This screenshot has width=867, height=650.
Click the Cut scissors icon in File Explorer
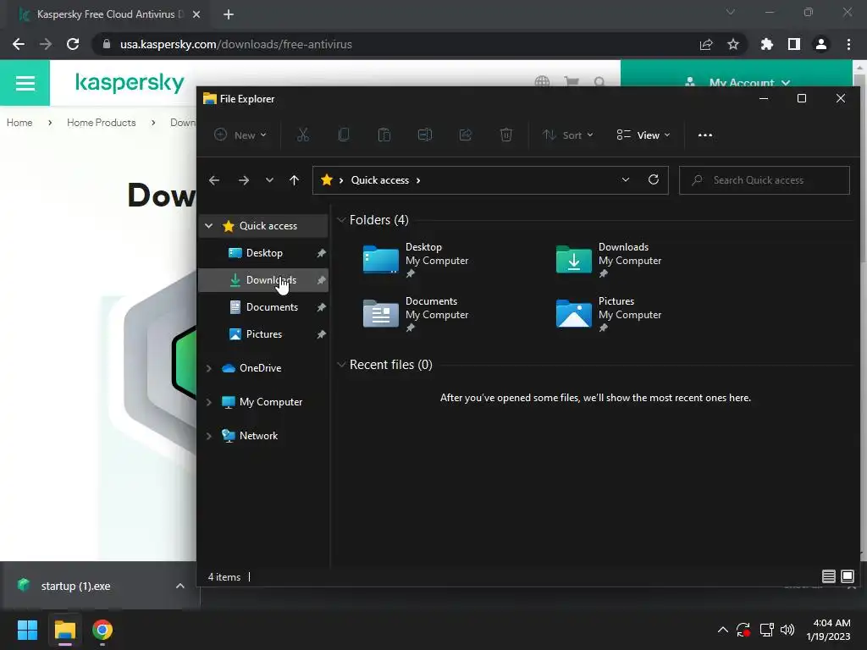(302, 135)
